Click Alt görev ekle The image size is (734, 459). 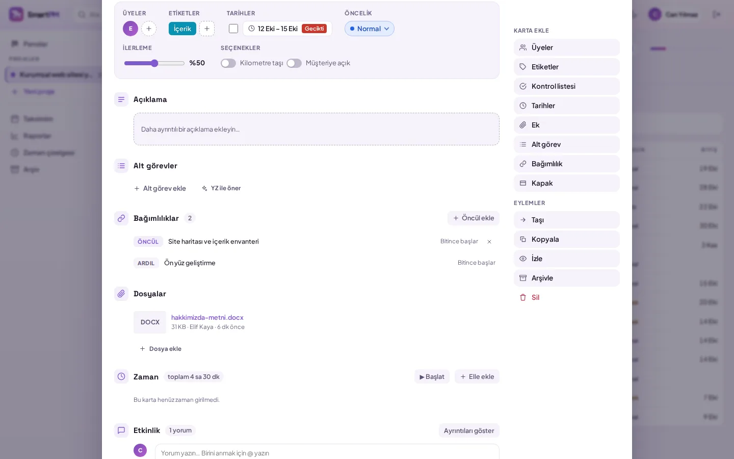point(160,188)
